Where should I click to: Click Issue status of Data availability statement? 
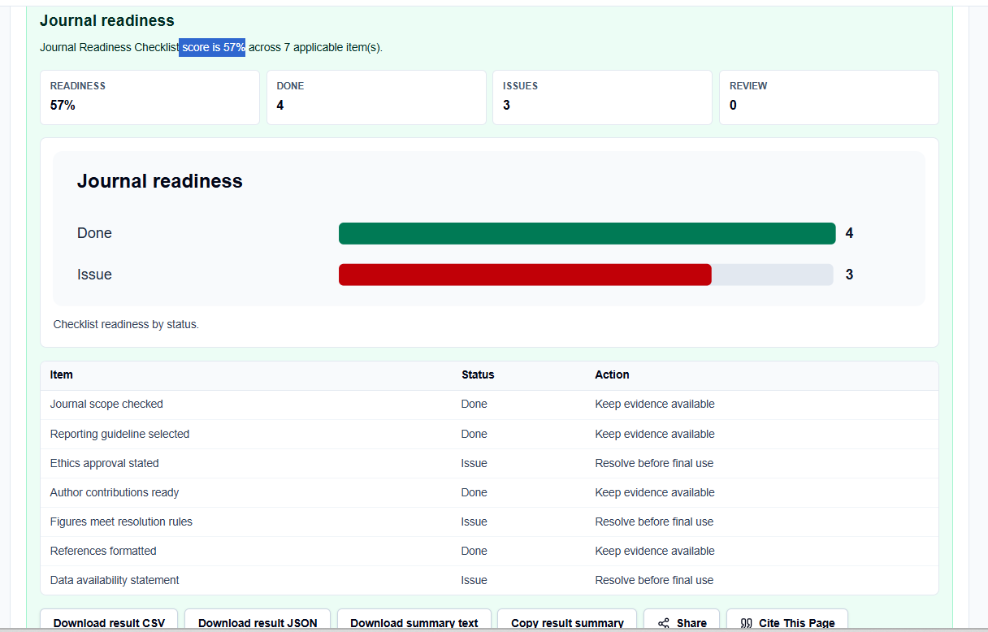pos(474,580)
